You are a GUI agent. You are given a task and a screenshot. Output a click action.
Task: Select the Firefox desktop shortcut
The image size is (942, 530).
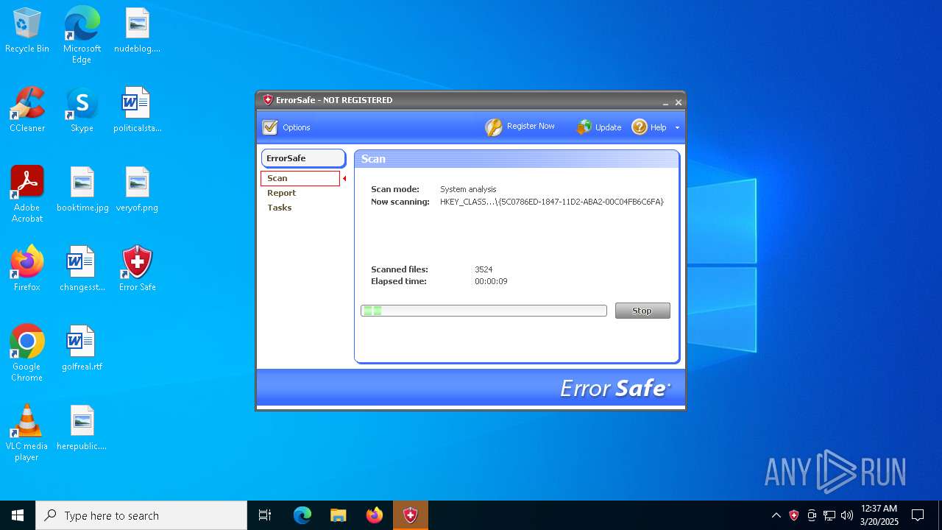point(27,269)
